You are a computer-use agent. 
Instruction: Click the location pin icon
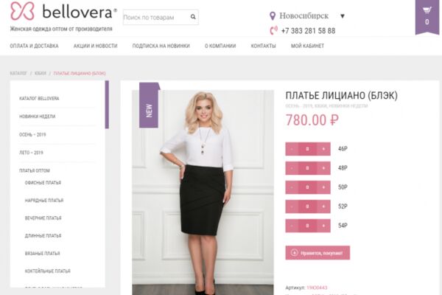(x=273, y=15)
